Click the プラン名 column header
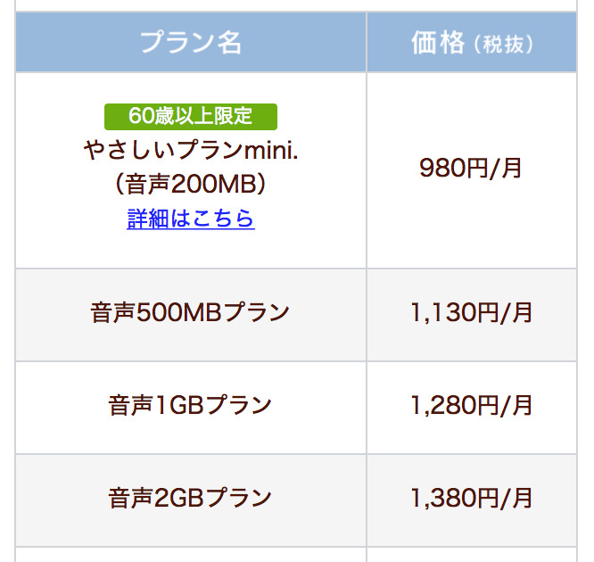594x562 pixels. pyautogui.click(x=191, y=43)
